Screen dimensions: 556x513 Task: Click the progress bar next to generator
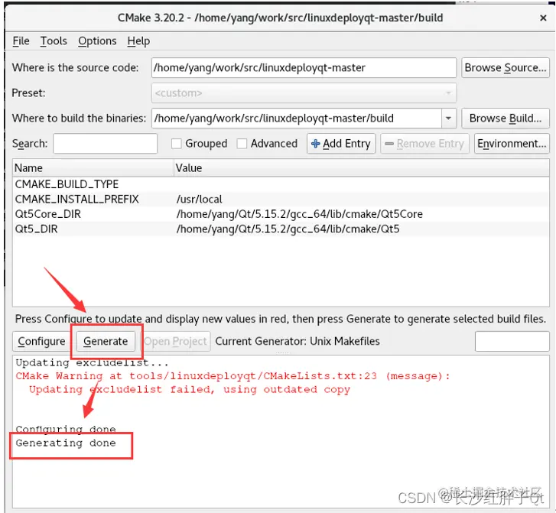point(512,342)
